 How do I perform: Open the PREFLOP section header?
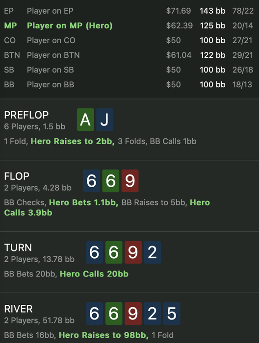26,115
